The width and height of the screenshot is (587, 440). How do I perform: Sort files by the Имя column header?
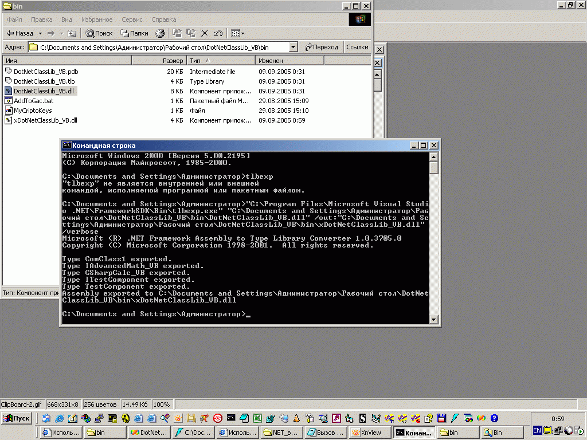68,61
